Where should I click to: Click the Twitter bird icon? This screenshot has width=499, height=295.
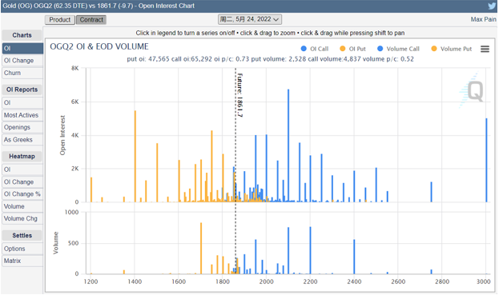click(x=492, y=6)
